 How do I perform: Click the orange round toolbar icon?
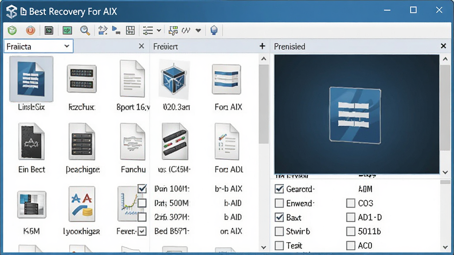tap(31, 31)
